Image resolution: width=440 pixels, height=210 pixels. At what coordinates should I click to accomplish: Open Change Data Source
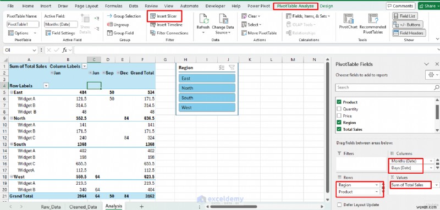pyautogui.click(x=223, y=24)
